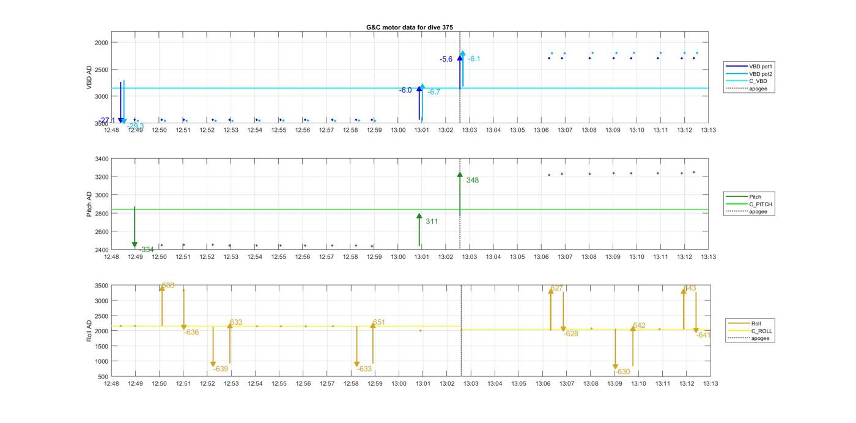This screenshot has width=856, height=423.
Task: Click the '-628' roll data label
Action: click(571, 334)
